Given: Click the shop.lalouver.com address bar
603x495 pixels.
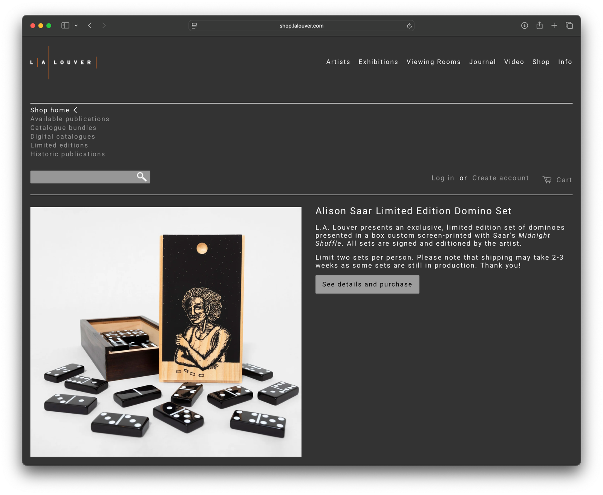Looking at the screenshot, I should click(301, 26).
